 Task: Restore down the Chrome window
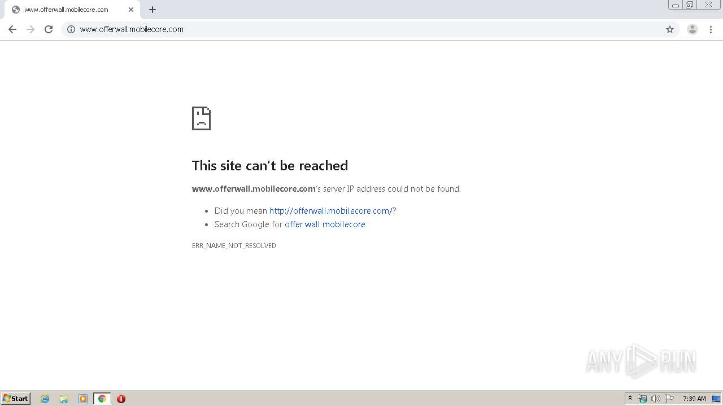(x=690, y=5)
